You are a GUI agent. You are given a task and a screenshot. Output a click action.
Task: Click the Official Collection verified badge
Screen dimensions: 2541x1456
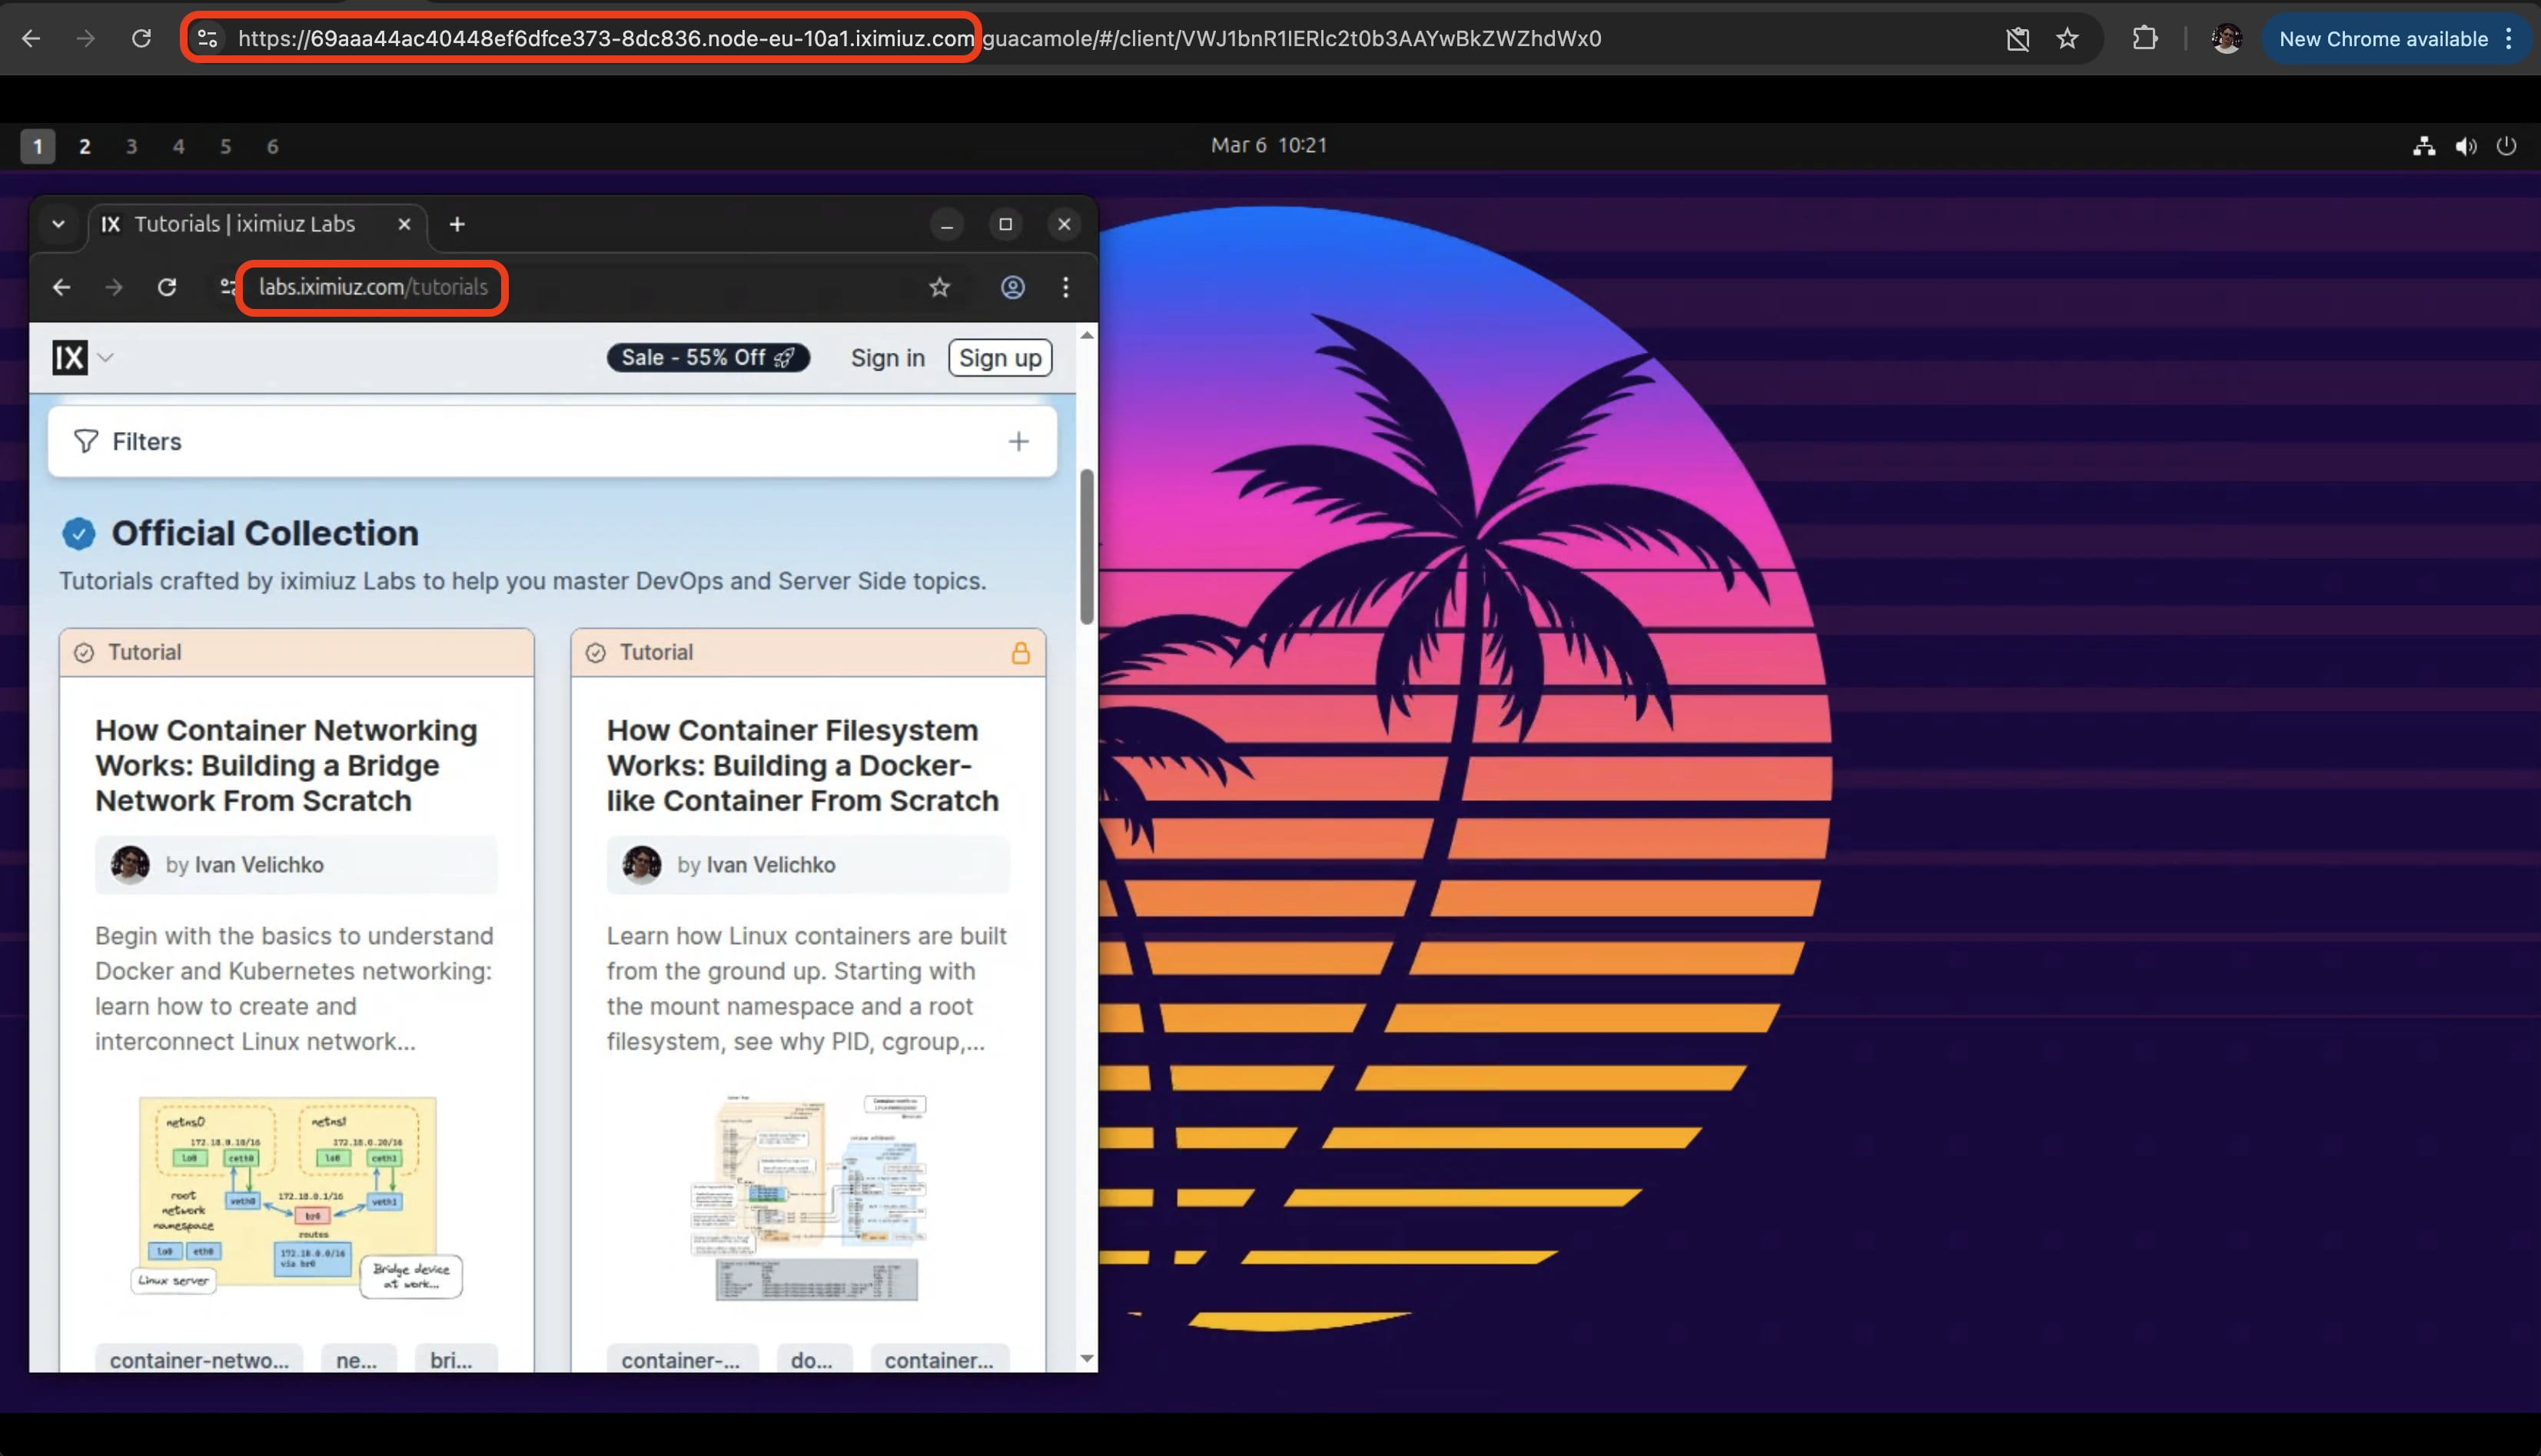(x=79, y=533)
